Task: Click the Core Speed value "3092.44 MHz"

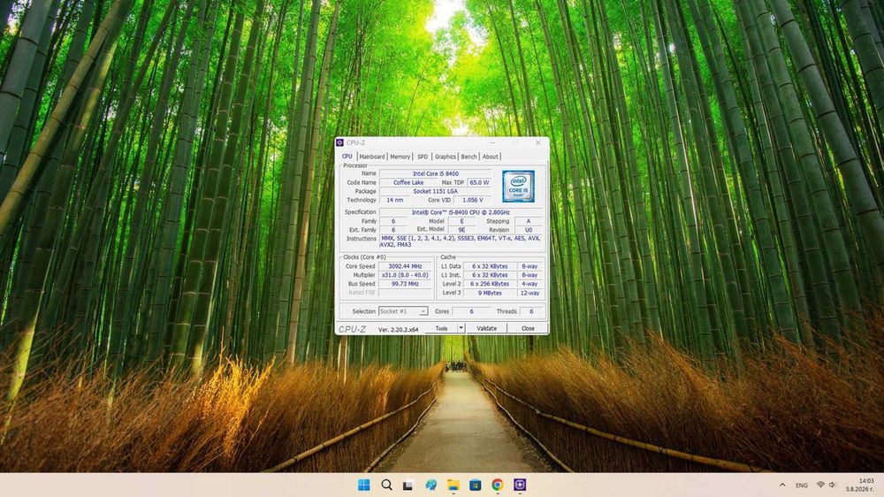Action: pos(405,266)
